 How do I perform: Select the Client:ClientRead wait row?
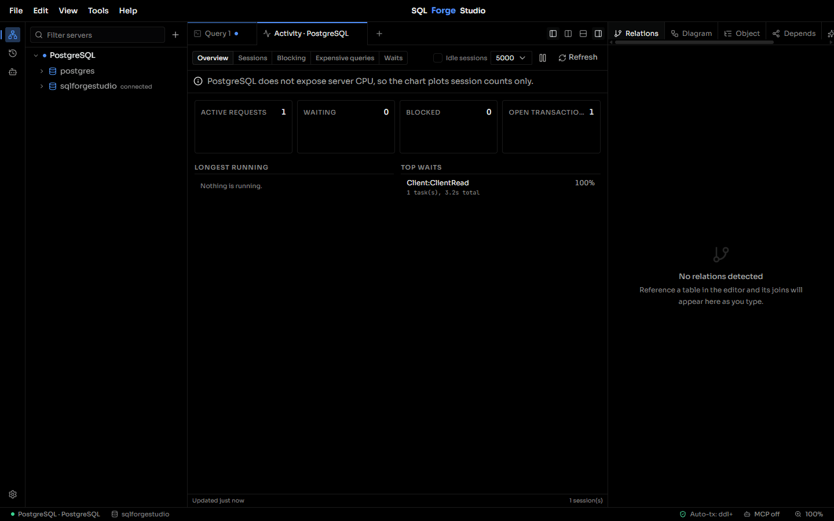click(500, 187)
